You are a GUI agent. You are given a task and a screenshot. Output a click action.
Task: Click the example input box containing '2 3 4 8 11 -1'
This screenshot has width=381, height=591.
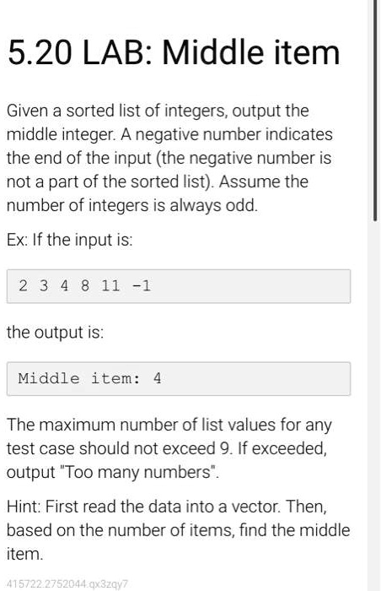click(x=179, y=286)
